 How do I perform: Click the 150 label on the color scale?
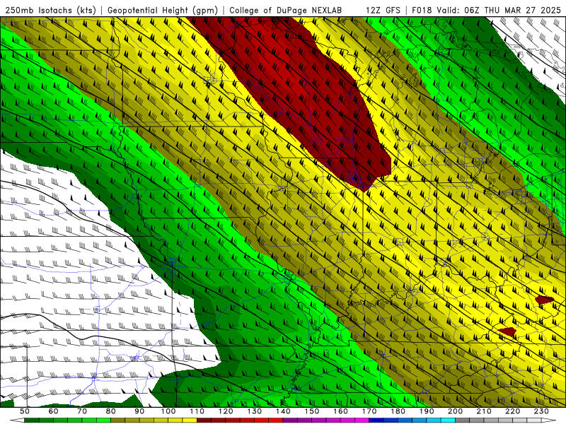312,411
